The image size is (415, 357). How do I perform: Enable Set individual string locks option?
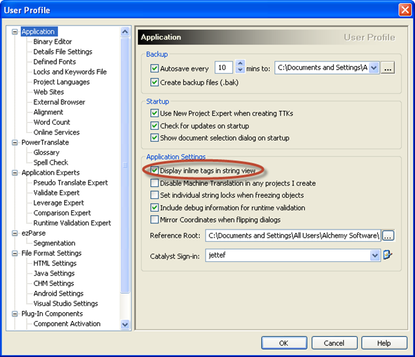click(x=154, y=195)
